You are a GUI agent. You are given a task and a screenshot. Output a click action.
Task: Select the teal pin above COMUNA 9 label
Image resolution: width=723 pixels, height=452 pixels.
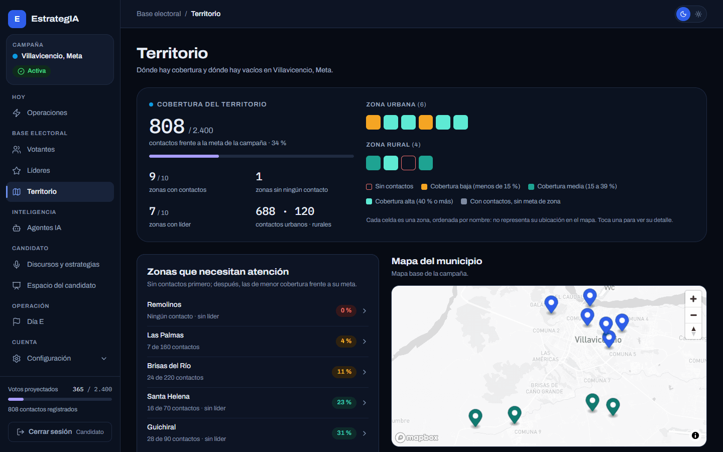click(515, 415)
